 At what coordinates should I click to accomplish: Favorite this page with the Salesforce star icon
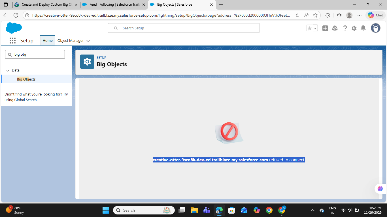click(x=309, y=28)
